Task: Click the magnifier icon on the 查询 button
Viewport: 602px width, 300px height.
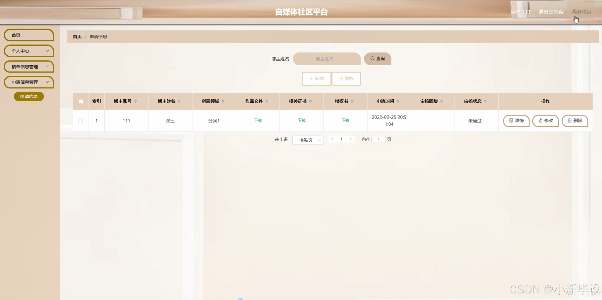Action: pyautogui.click(x=373, y=59)
